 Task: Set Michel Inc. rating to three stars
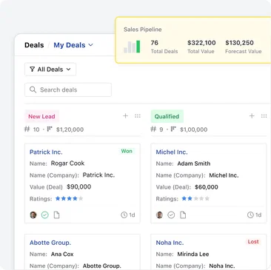(x=195, y=198)
